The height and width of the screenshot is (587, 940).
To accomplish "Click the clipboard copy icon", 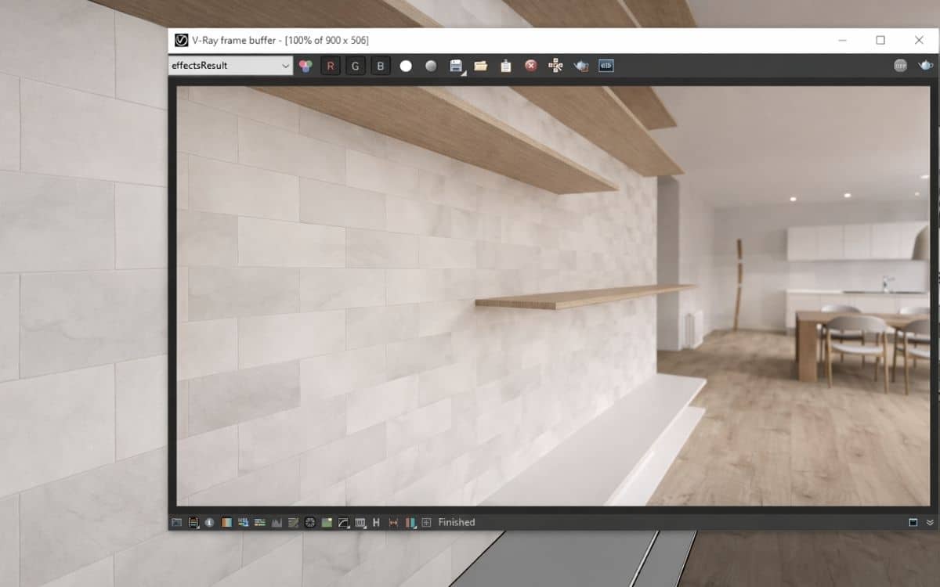I will [506, 66].
